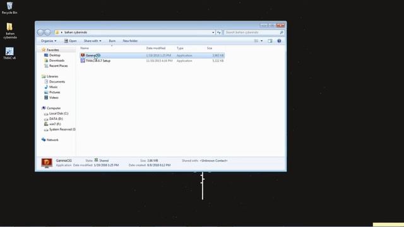Open the view options dropdown arrow
This screenshot has height=227, width=404.
pyautogui.click(x=261, y=41)
